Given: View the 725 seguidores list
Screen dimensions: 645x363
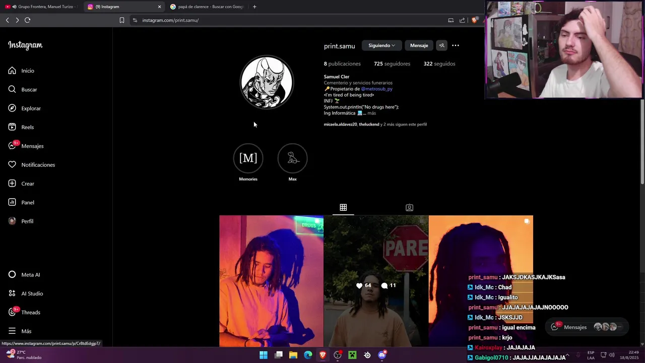Looking at the screenshot, I should (392, 64).
